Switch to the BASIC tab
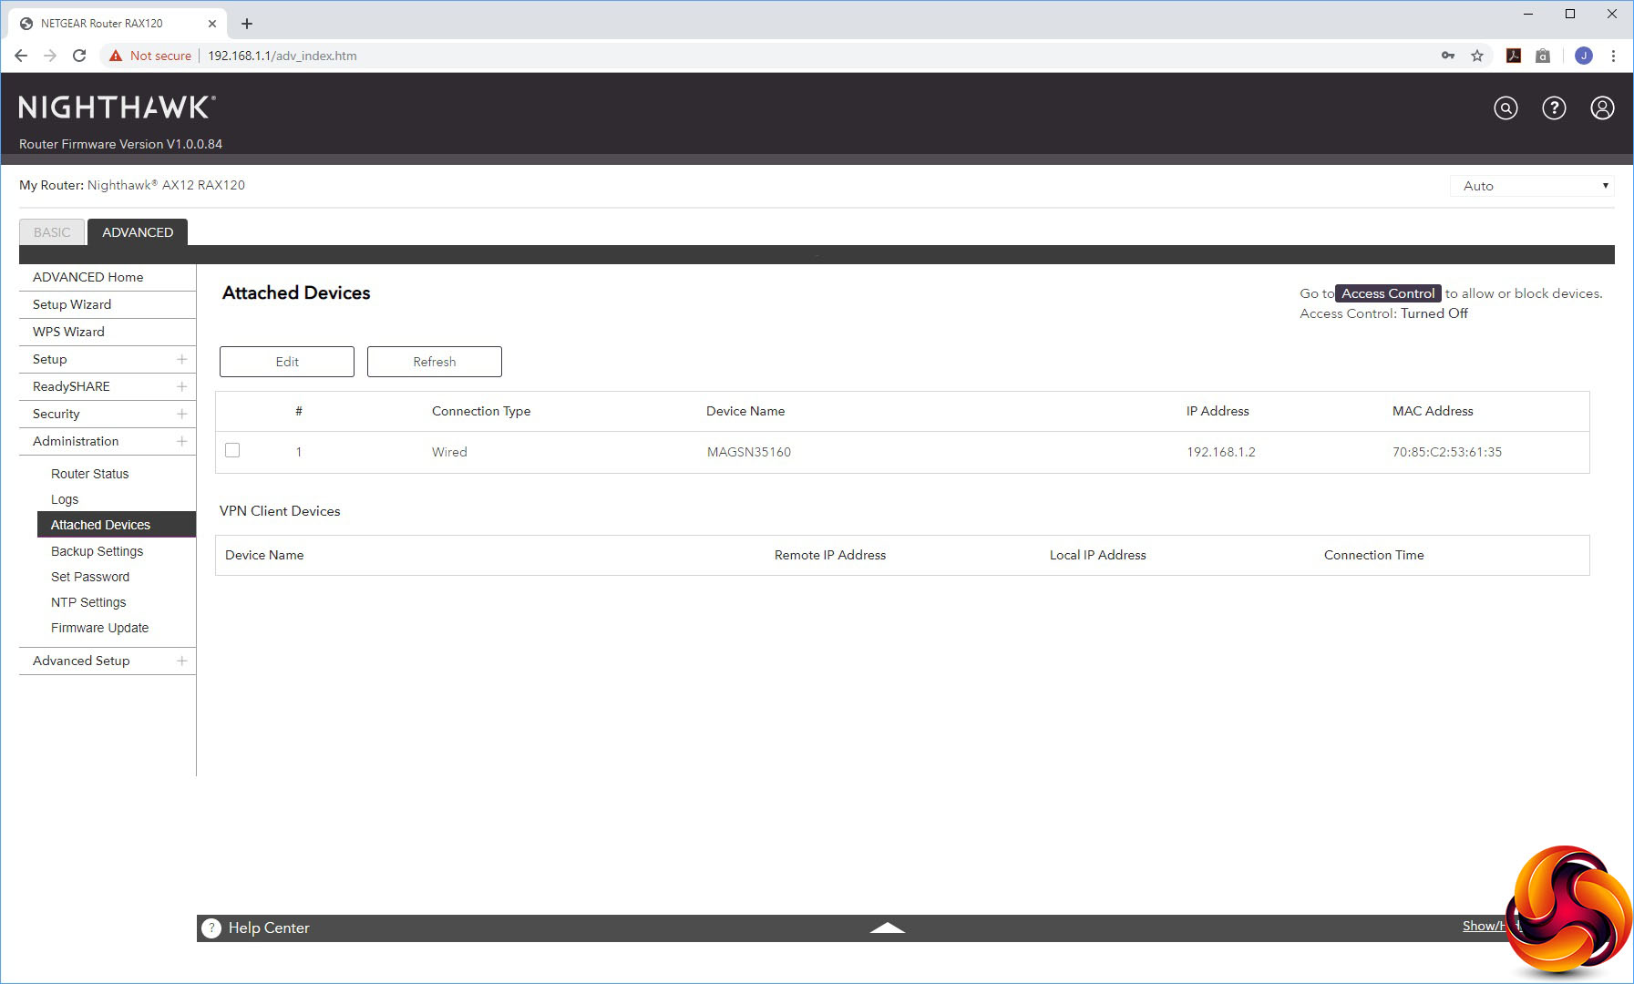 tap(52, 232)
